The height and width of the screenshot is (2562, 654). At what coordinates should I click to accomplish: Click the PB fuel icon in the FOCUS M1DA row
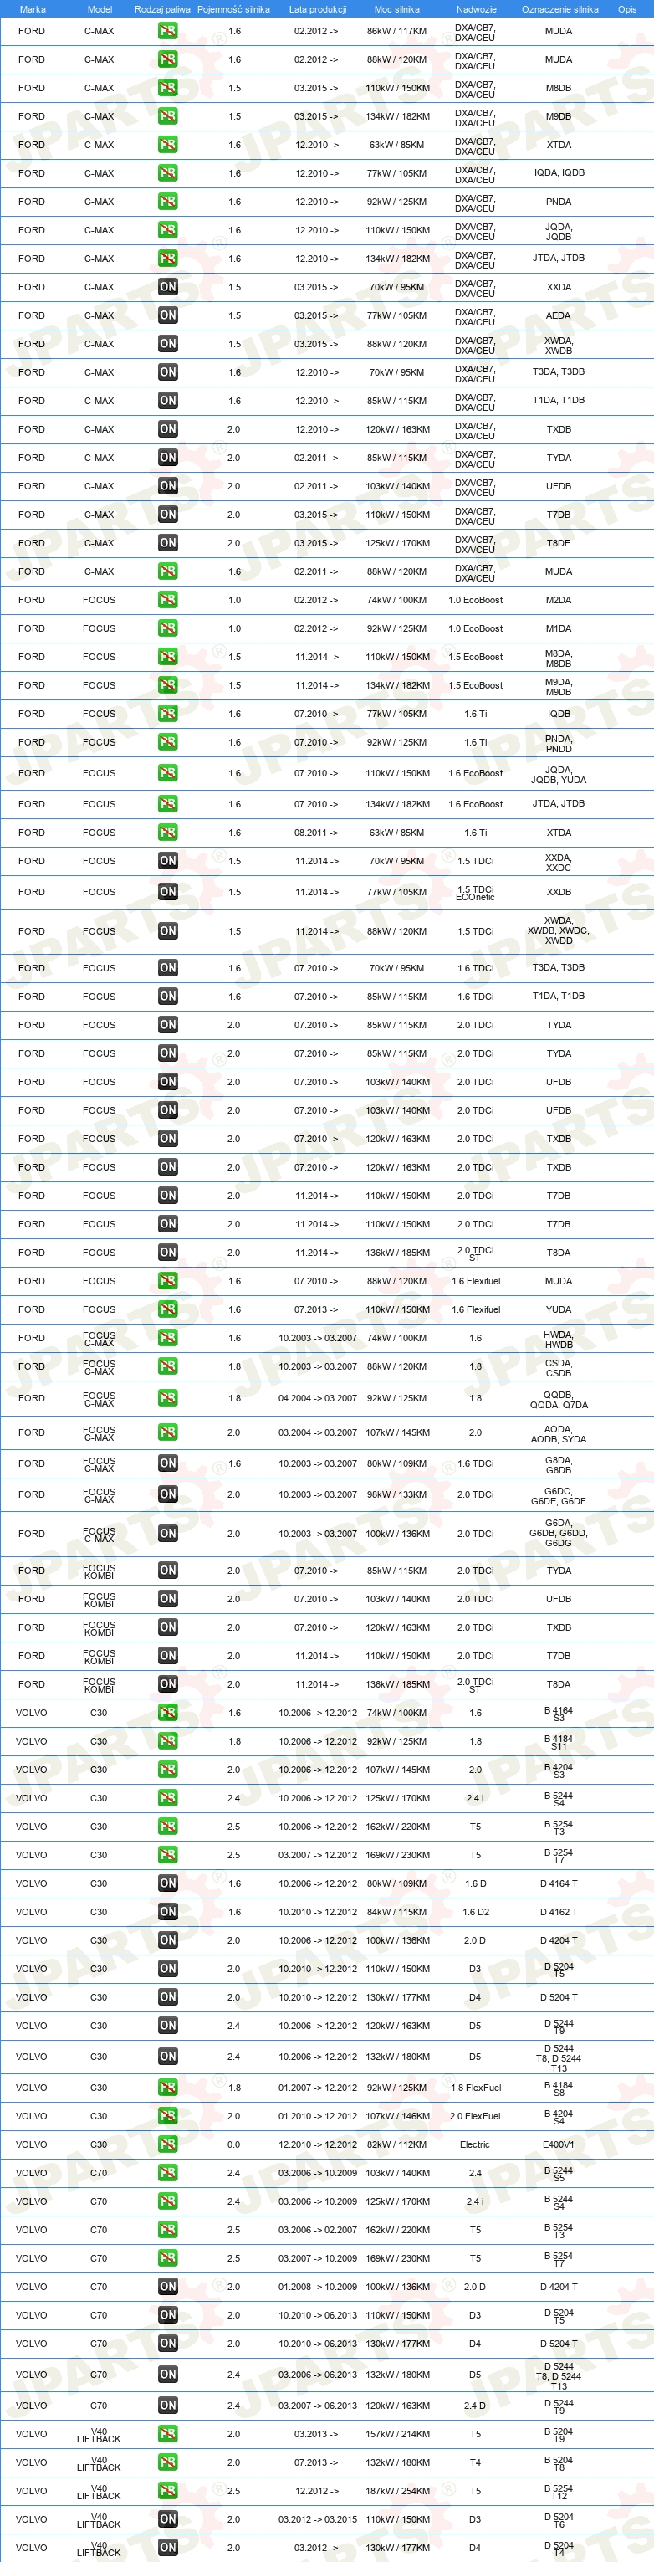click(168, 628)
